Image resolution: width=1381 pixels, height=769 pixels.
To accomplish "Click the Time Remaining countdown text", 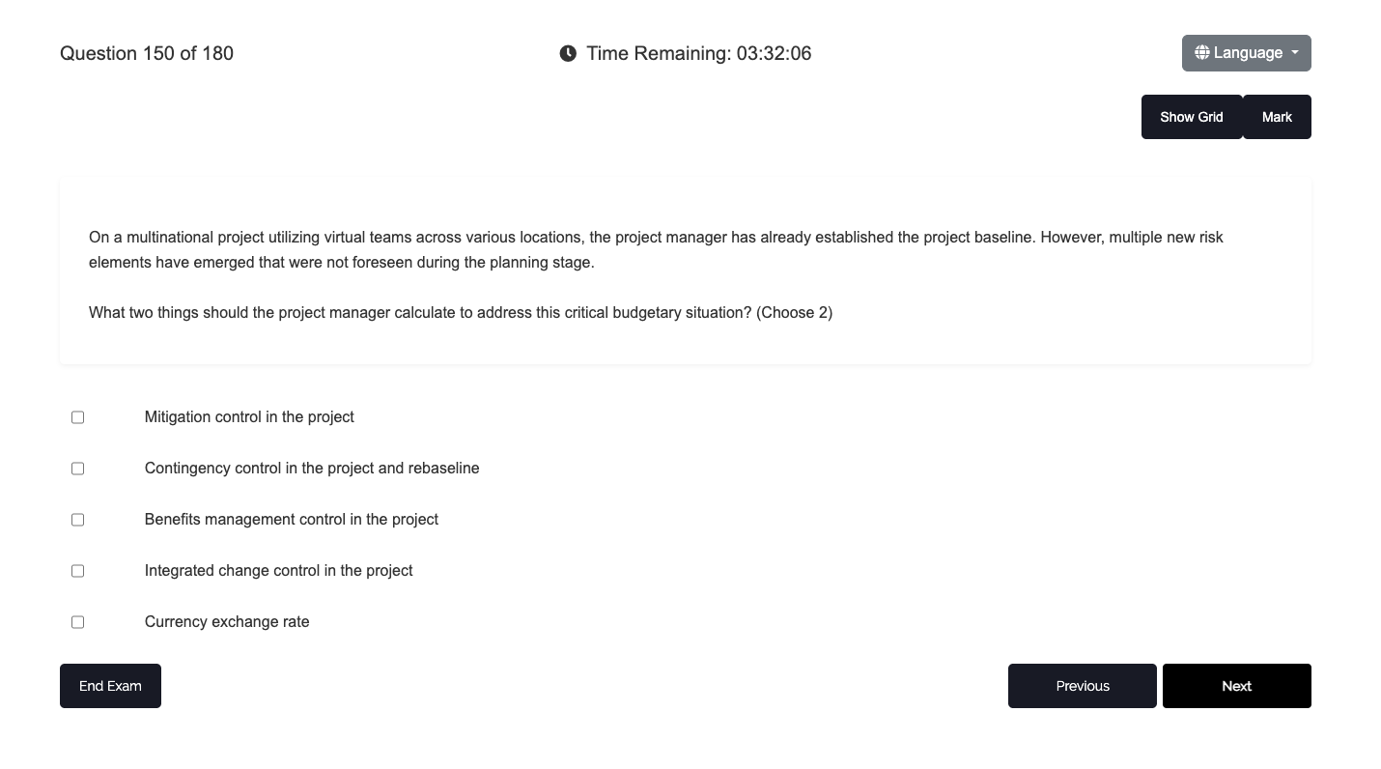I will [x=698, y=53].
